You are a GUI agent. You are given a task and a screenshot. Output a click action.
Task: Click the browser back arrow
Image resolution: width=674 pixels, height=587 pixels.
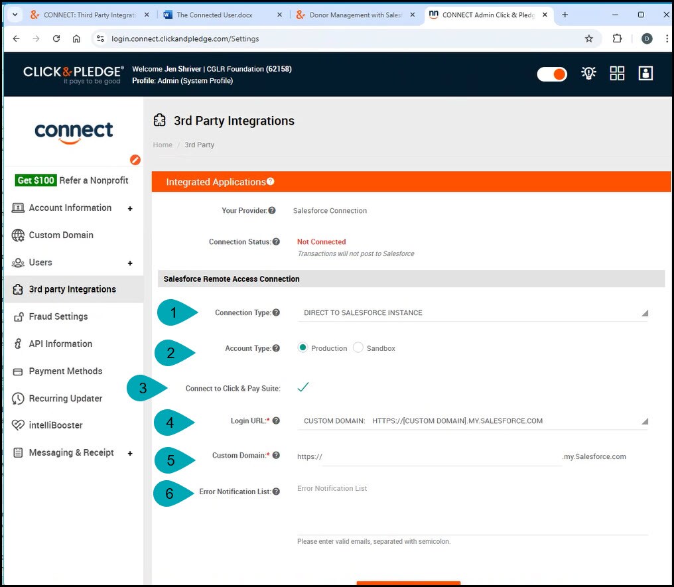(17, 38)
